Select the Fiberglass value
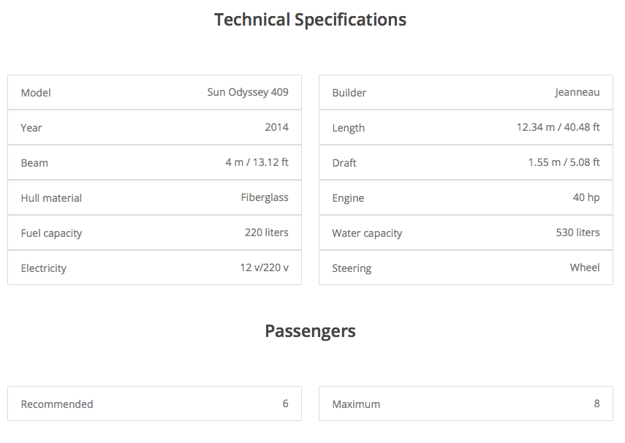This screenshot has width=625, height=443. click(x=265, y=197)
